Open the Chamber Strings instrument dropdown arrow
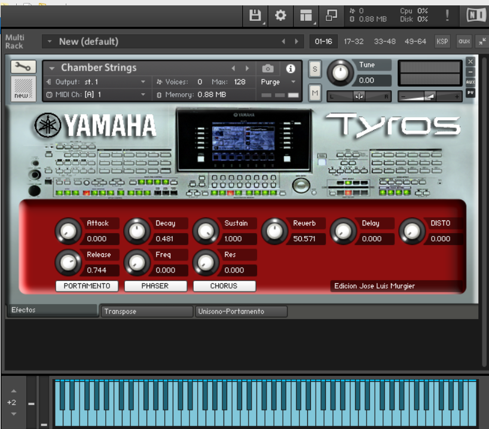This screenshot has height=429, width=489. tap(52, 68)
